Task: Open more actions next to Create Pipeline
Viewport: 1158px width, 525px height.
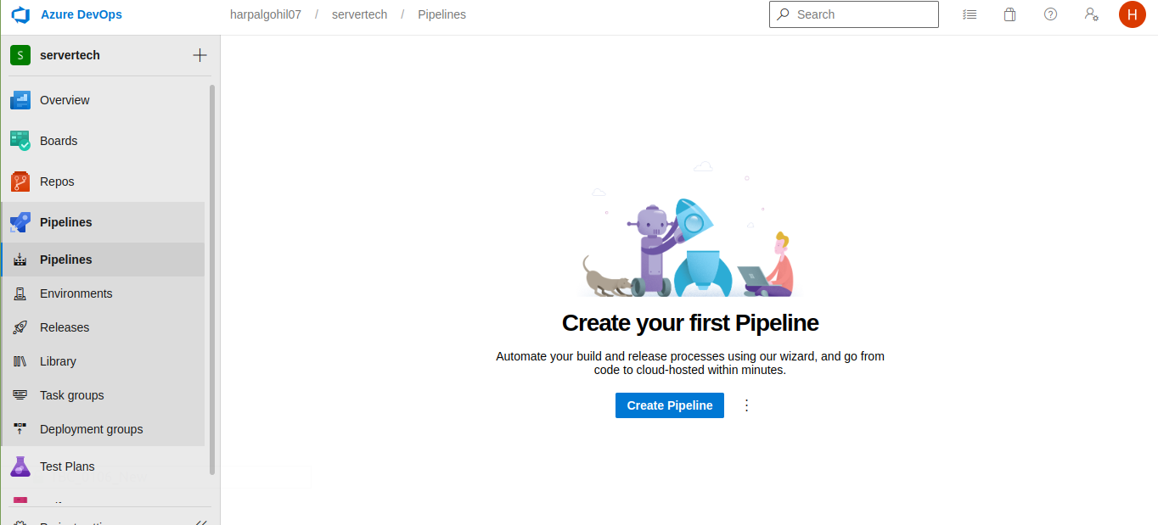Action: pos(747,405)
